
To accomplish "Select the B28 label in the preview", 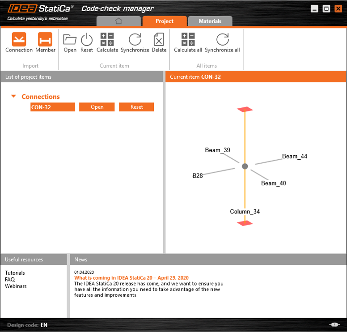I will (198, 176).
